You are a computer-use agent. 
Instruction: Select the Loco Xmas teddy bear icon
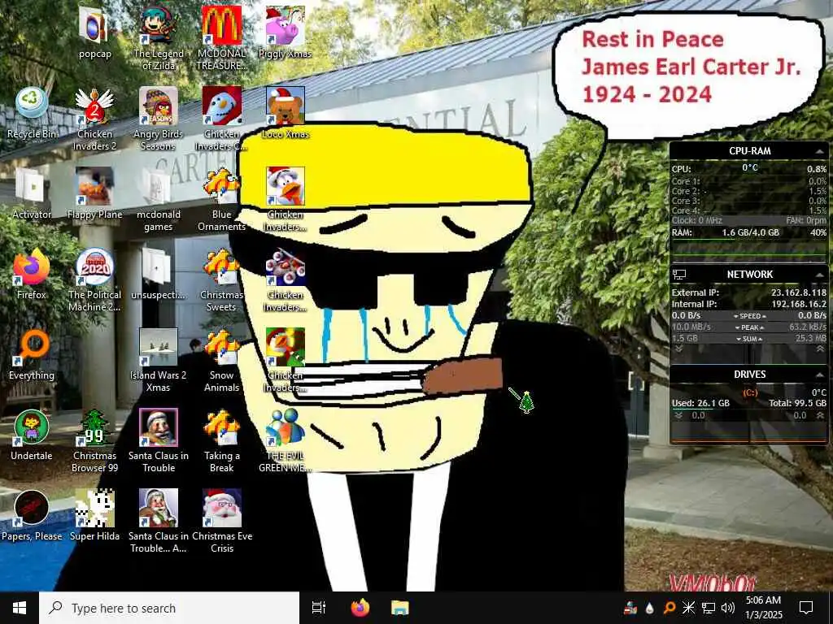(286, 113)
